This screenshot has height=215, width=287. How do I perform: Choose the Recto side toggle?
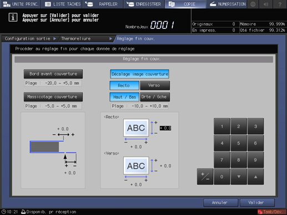[124, 85]
